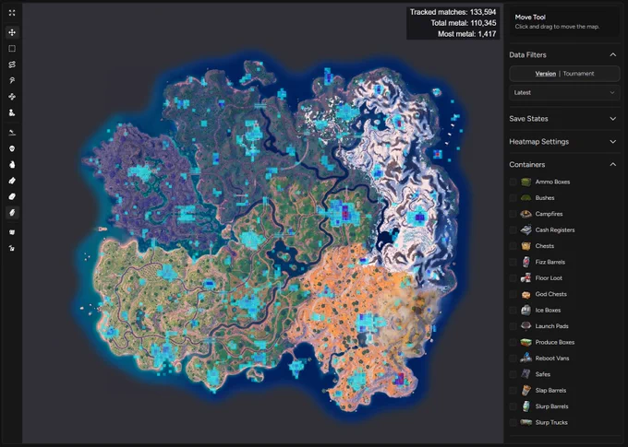Select the landing spot heatmap icon
The image size is (628, 447).
[12, 133]
